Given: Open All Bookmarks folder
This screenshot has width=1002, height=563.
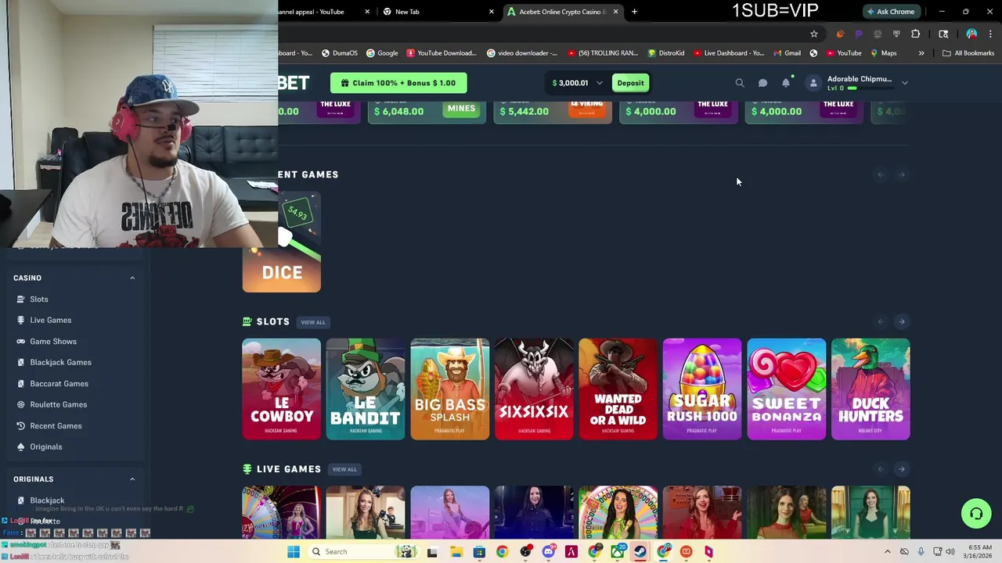Looking at the screenshot, I should (x=968, y=53).
